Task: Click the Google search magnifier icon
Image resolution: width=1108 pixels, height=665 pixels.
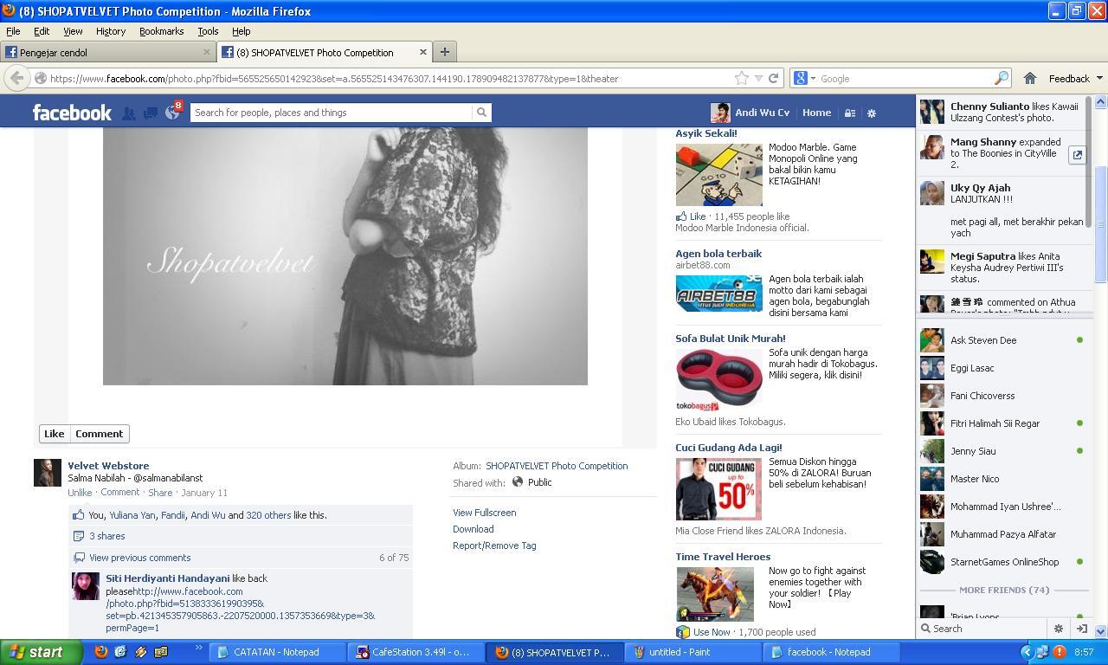Action: (x=1001, y=78)
